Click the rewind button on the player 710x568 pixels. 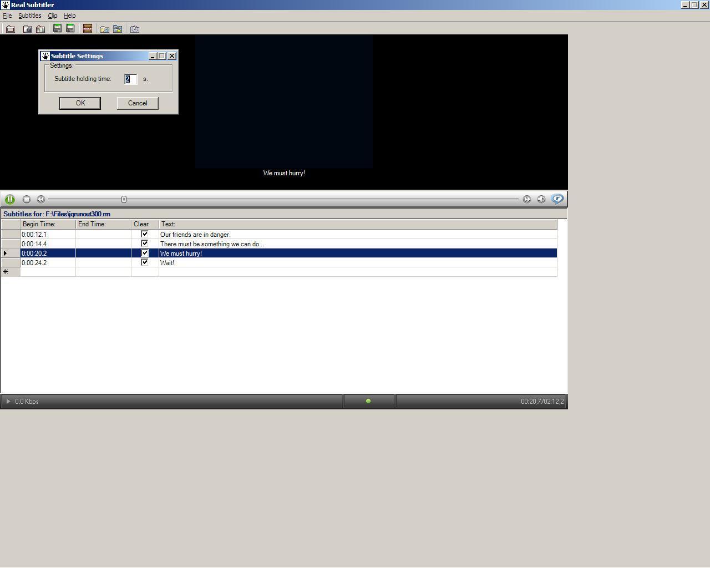(x=41, y=199)
